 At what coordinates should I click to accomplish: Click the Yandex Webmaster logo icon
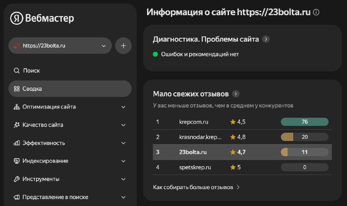tap(17, 18)
